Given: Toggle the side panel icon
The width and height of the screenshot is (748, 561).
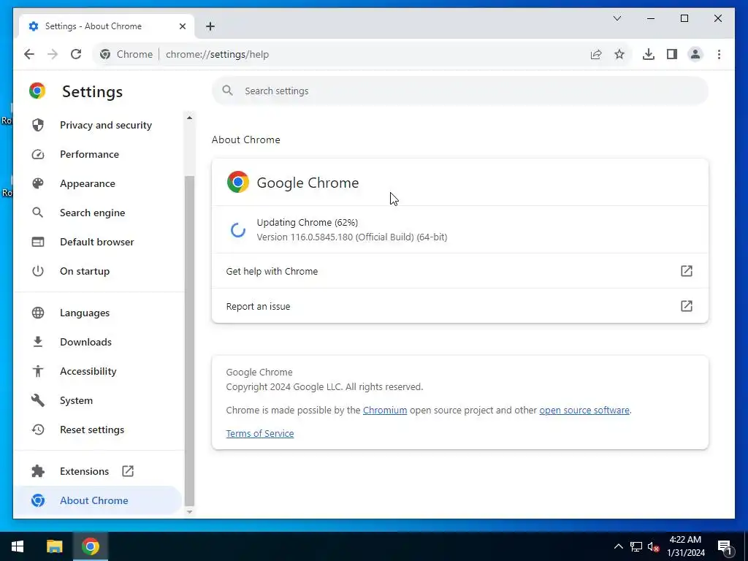Looking at the screenshot, I should (x=672, y=54).
